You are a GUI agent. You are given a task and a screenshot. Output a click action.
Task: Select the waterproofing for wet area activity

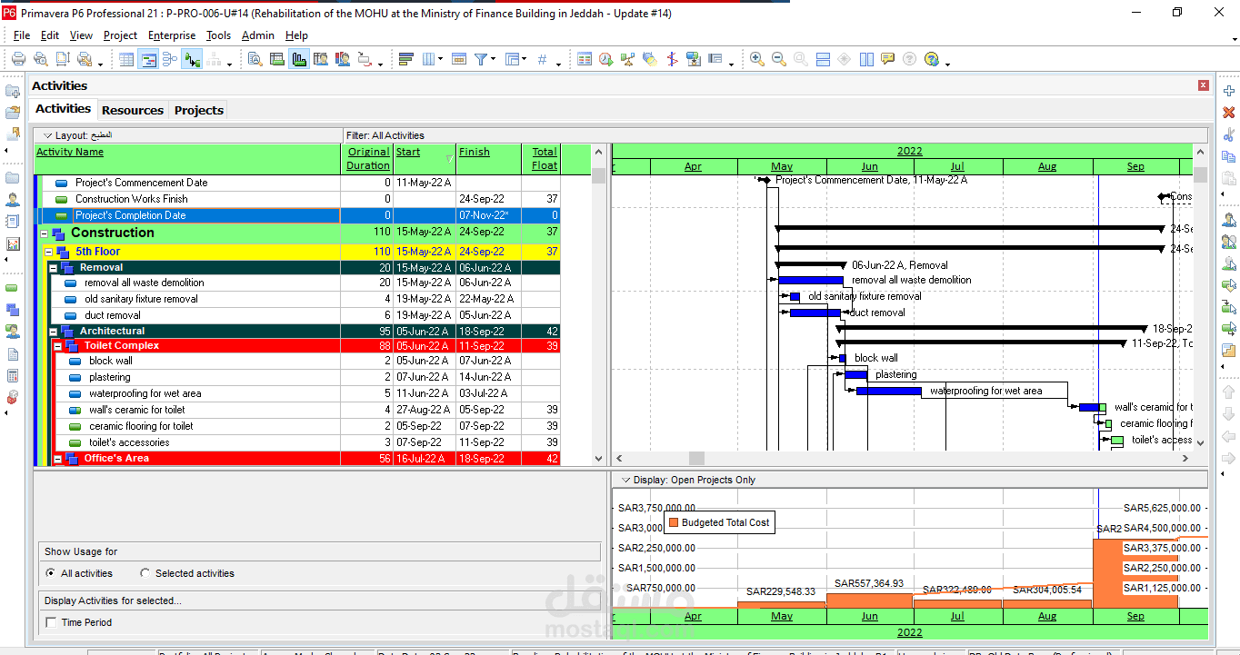tap(145, 393)
